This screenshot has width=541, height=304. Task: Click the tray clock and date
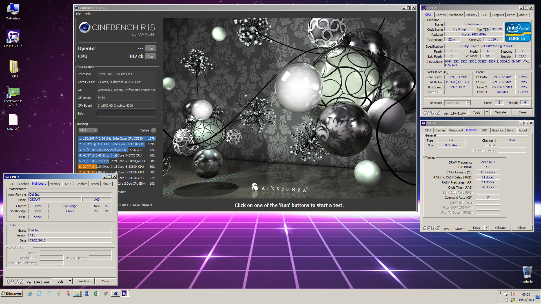tap(526, 297)
